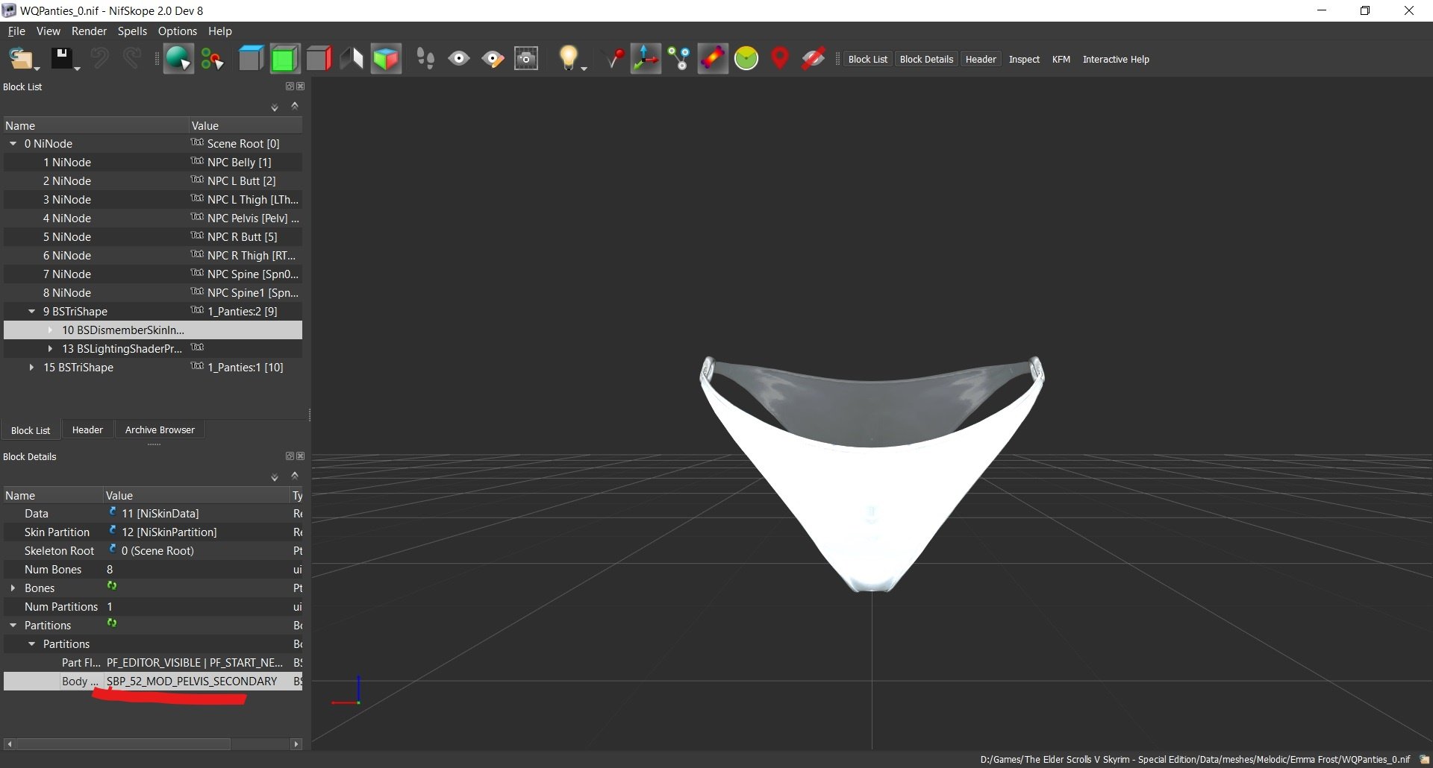Click the Load file folder icon
Image resolution: width=1433 pixels, height=768 pixels.
click(20, 58)
